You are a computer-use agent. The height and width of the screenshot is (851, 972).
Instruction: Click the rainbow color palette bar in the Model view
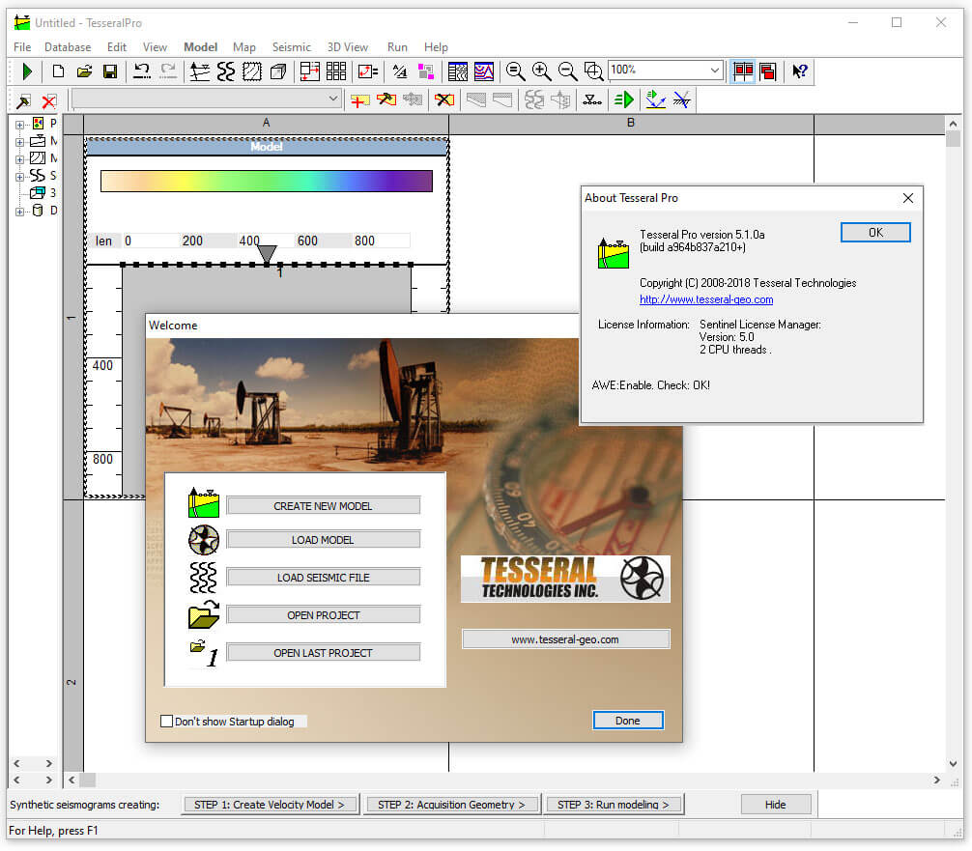(266, 181)
